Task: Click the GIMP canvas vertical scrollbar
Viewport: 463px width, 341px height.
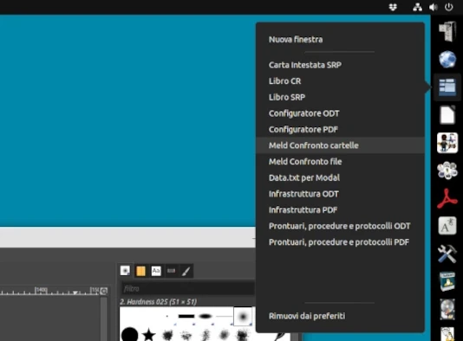Action: click(x=104, y=318)
